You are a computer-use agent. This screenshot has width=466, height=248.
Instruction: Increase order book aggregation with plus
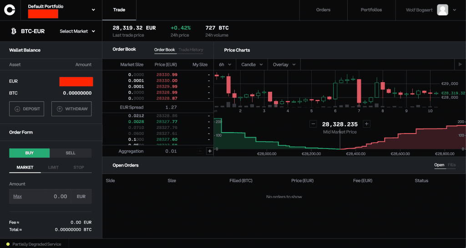click(209, 151)
